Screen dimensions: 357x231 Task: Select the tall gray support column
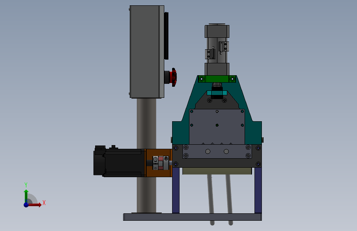tap(147, 123)
